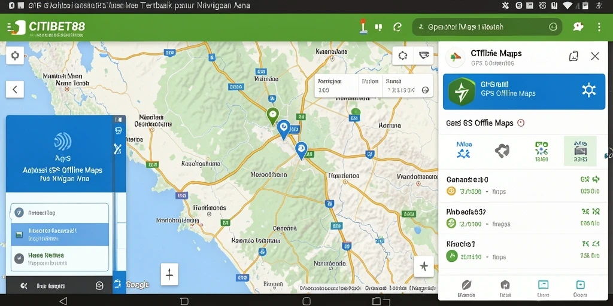This screenshot has height=306, width=613.
Task: Click the Google logo on map
Action: (138, 285)
